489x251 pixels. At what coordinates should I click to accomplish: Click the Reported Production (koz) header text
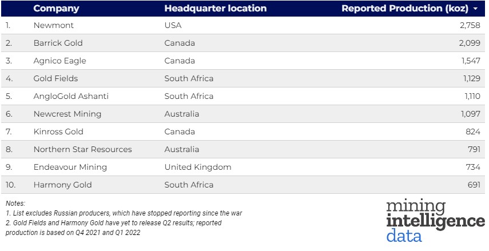coord(404,9)
